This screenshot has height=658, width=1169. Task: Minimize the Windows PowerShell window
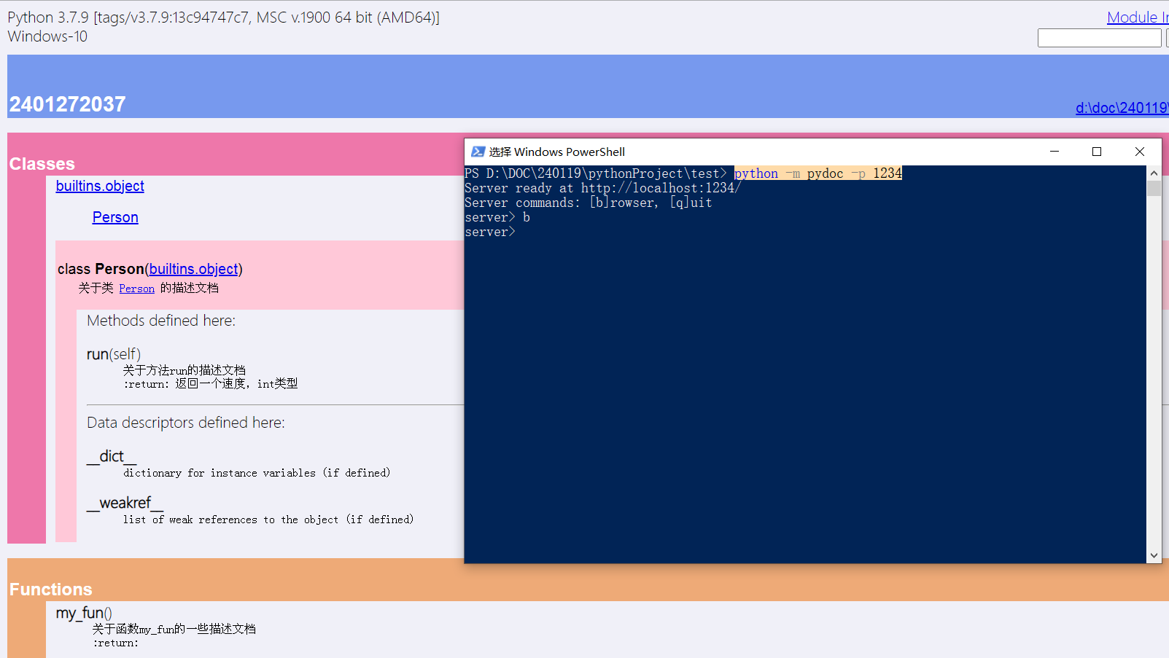coord(1055,152)
